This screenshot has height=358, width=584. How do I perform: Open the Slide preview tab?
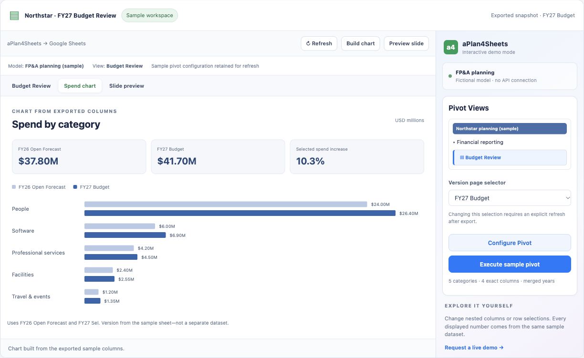126,86
